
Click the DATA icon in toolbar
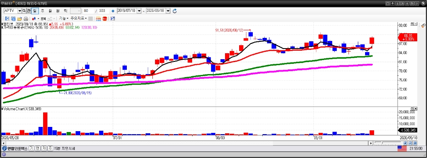[98, 19]
